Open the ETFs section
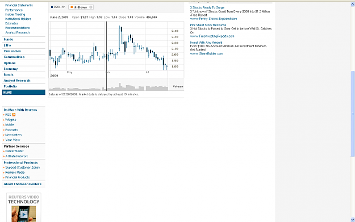355x222 pixels. 7,45
